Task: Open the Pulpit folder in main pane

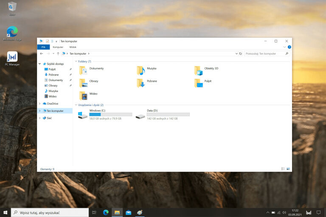Action: click(x=203, y=83)
